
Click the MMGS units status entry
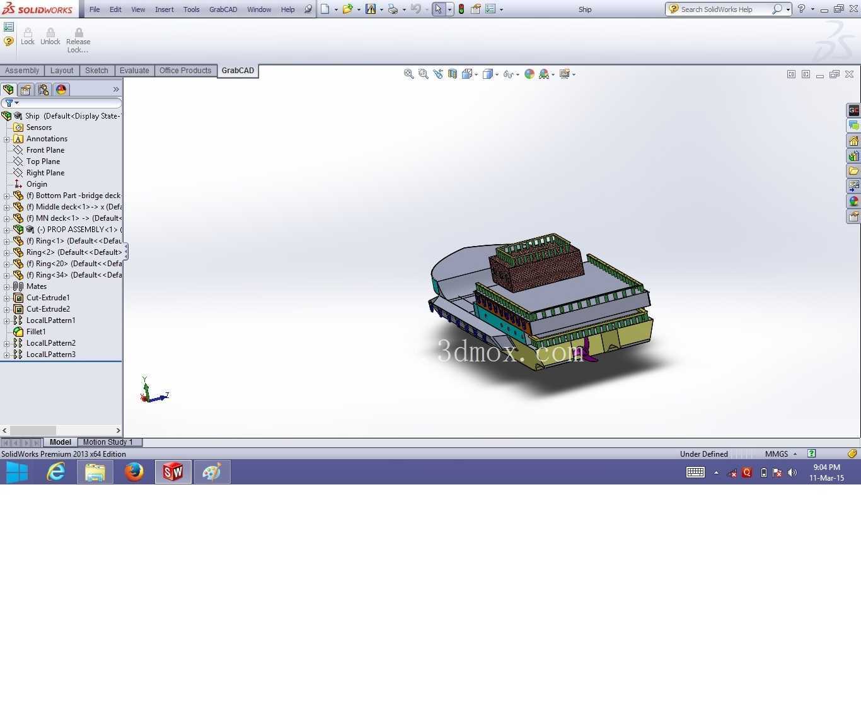(777, 454)
